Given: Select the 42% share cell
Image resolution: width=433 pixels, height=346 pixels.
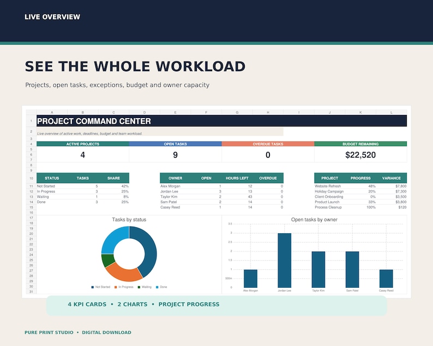Looking at the screenshot, I should tap(113, 186).
